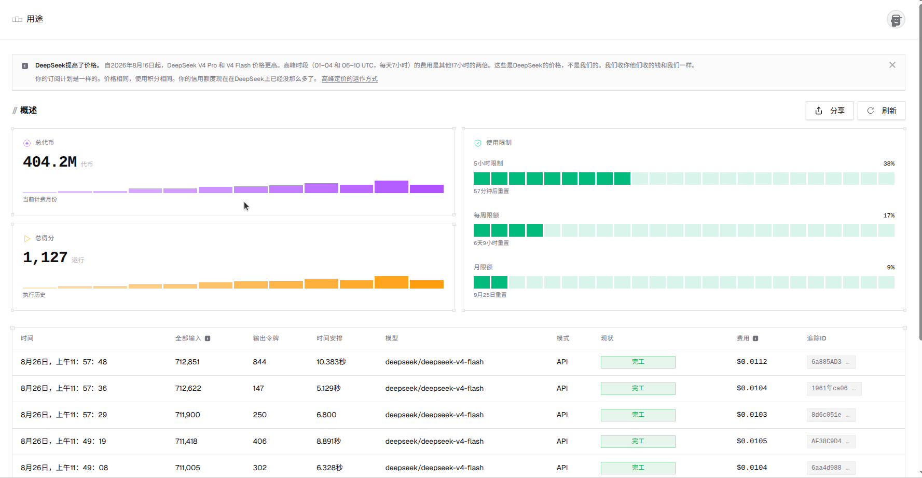Click the info icon in the notice banner
The image size is (922, 478).
25,66
